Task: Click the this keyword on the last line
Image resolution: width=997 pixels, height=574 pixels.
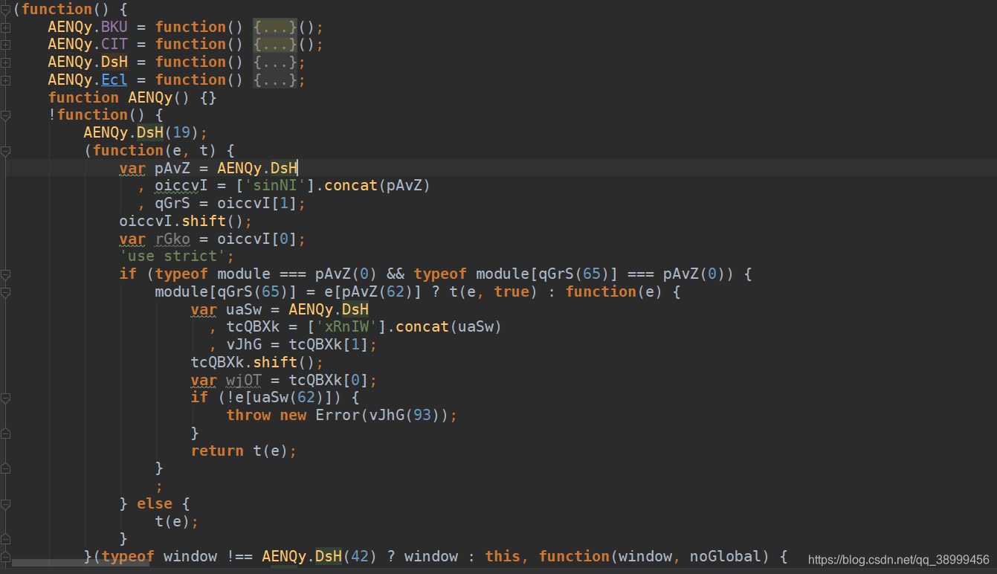Action: (x=503, y=556)
